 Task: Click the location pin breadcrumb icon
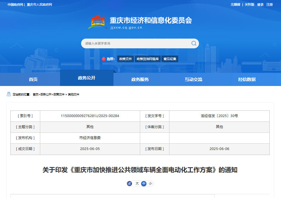(x=8, y=94)
